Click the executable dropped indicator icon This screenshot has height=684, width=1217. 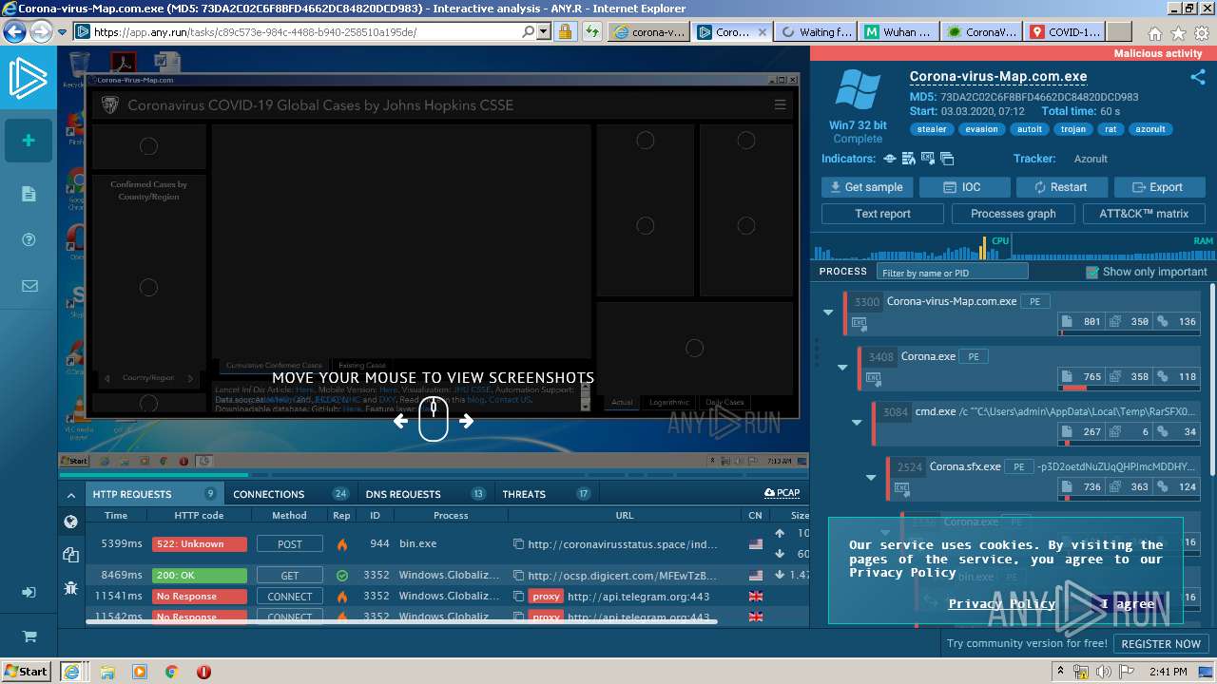point(929,159)
